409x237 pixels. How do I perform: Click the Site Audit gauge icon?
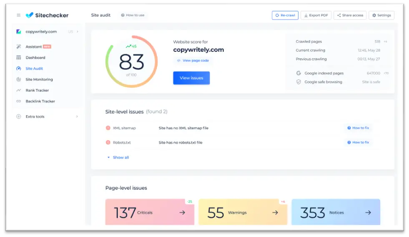(18, 68)
